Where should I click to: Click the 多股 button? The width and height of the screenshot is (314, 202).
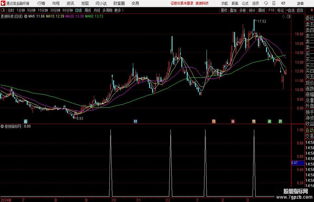(x=243, y=10)
